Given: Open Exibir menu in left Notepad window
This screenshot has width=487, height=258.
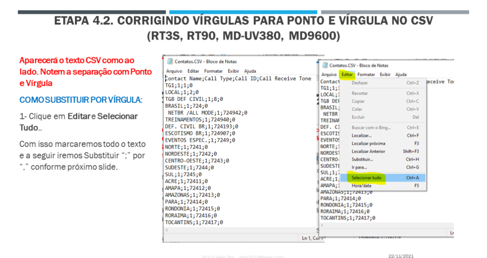Looking at the screenshot, I should 233,71.
